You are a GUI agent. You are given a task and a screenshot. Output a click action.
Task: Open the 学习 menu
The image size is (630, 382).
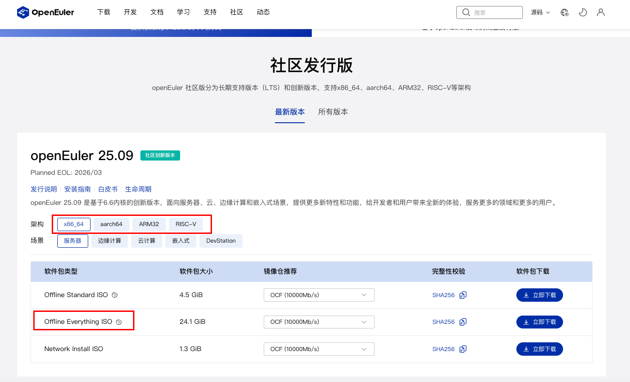coord(183,12)
